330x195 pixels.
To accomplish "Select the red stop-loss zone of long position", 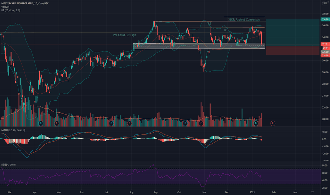I will pos(293,50).
